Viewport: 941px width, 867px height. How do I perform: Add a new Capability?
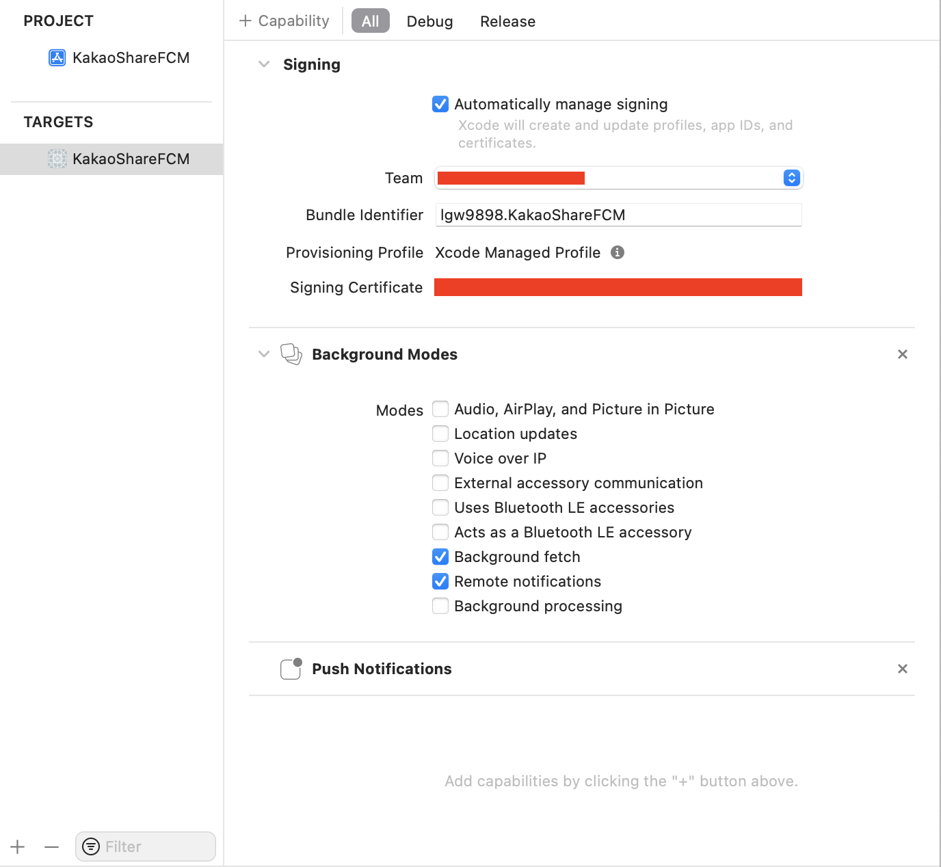(x=284, y=21)
